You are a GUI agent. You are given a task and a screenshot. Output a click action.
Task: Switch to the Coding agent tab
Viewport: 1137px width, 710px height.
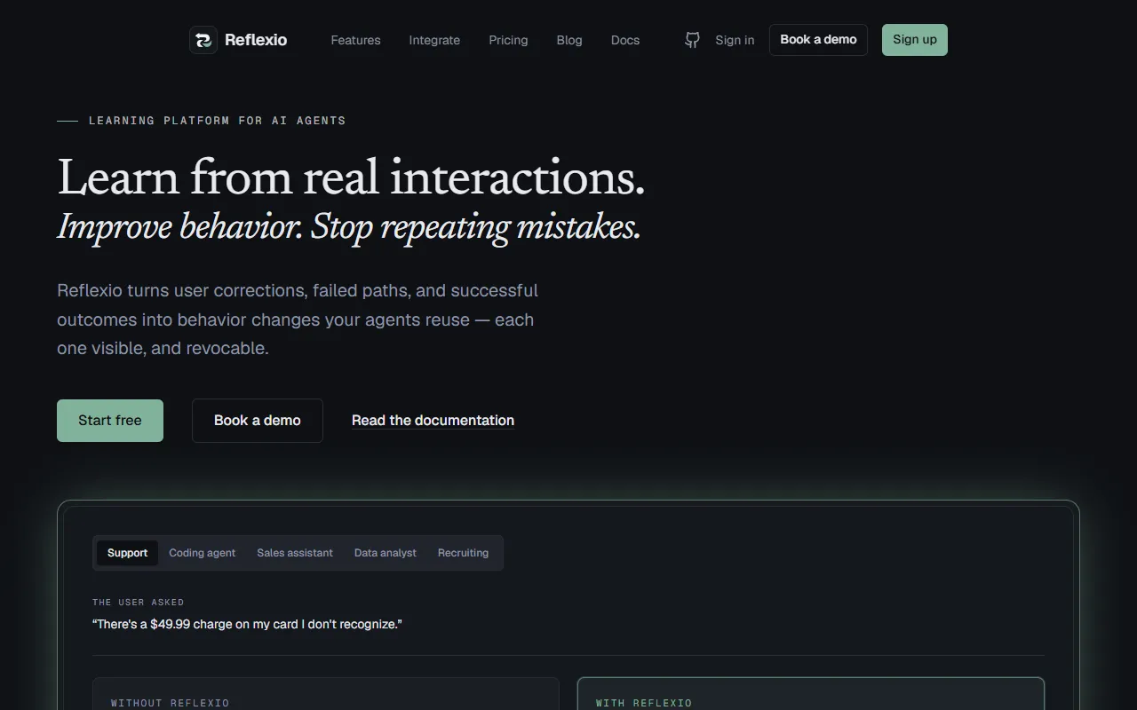point(203,553)
